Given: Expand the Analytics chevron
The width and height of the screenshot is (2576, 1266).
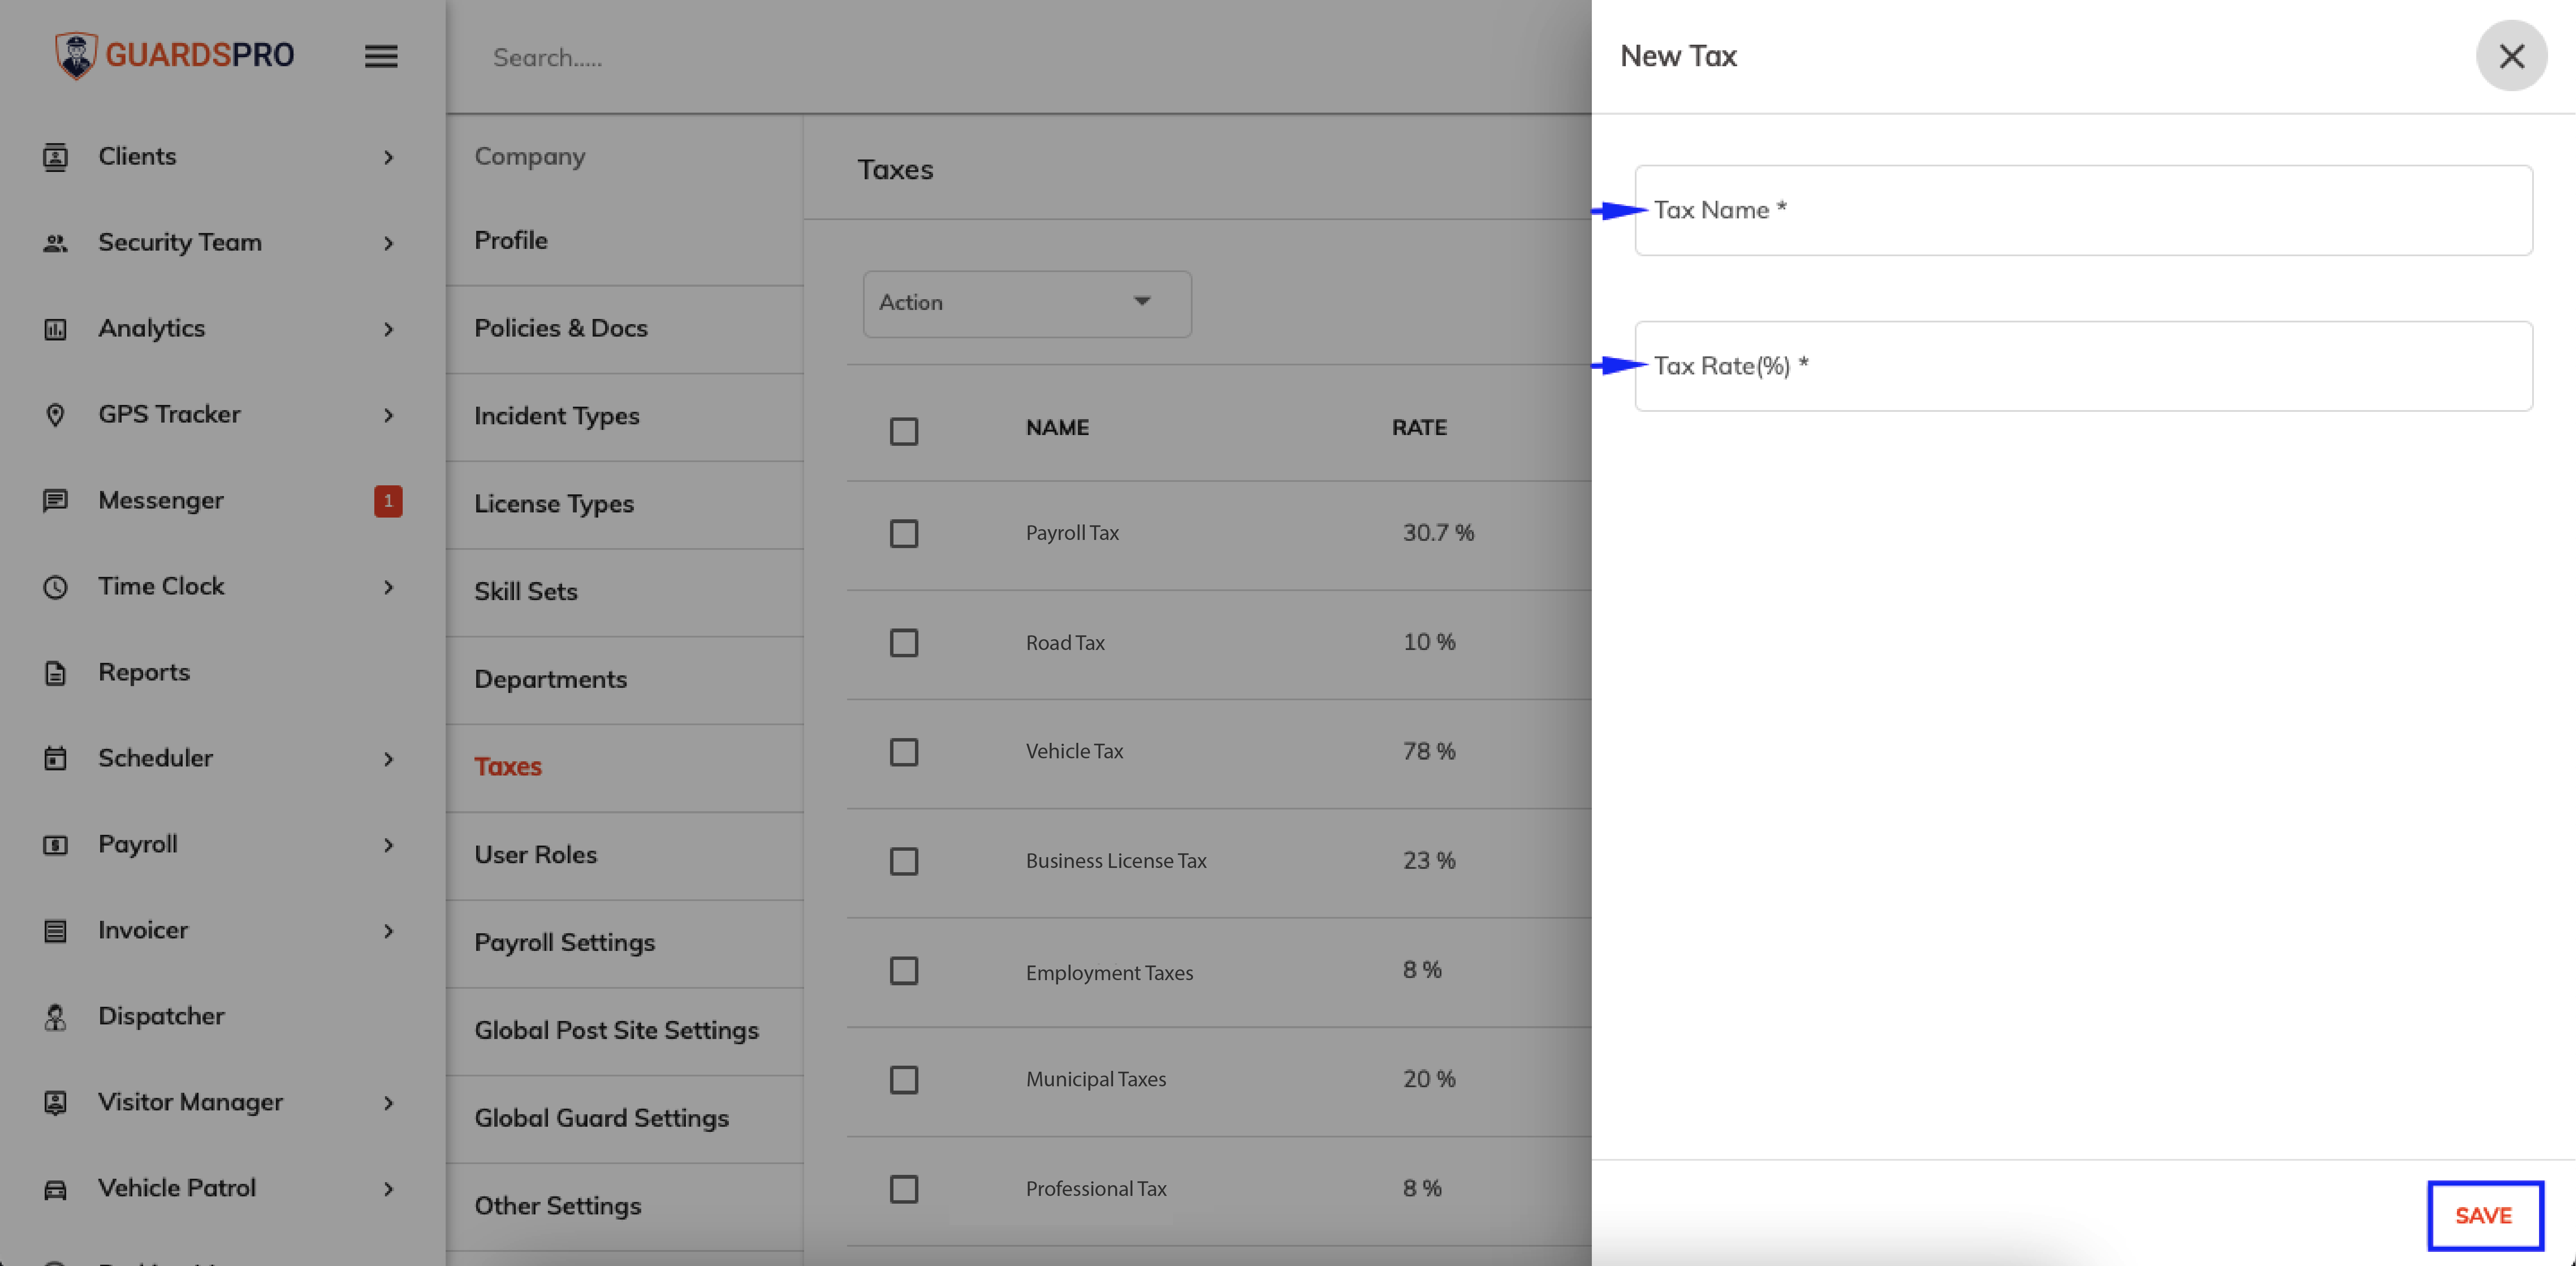Looking at the screenshot, I should (388, 329).
